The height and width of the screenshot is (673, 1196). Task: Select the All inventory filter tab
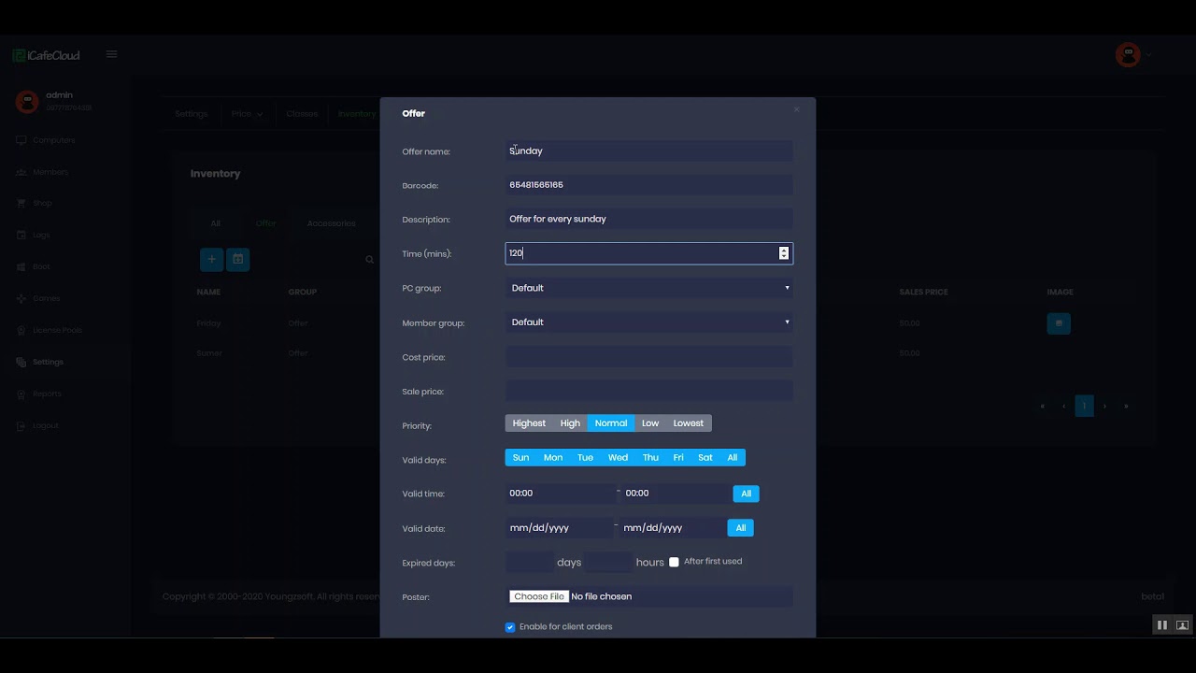216,223
